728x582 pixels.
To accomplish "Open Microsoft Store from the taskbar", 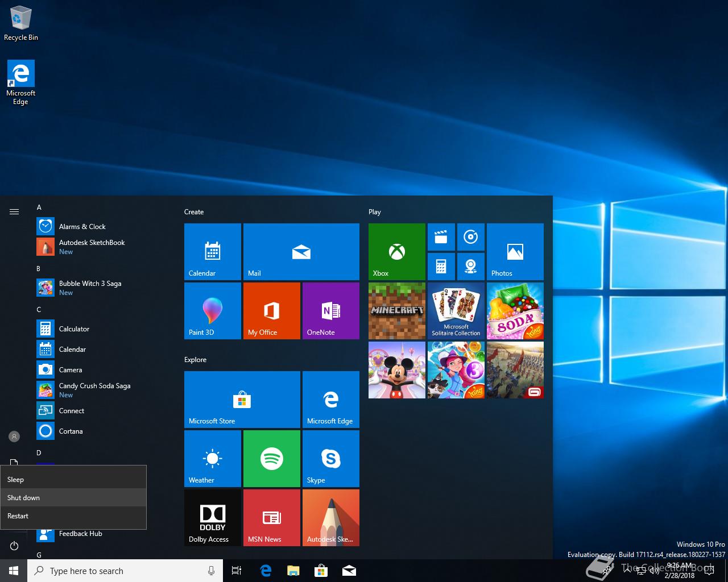I will click(321, 571).
